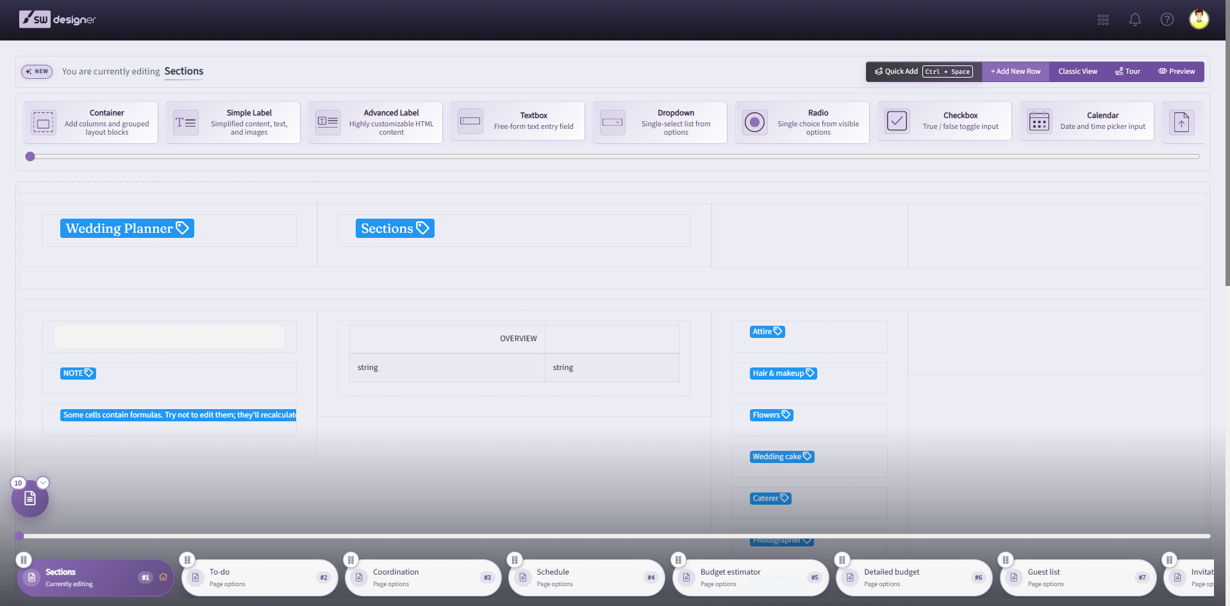Click the drag handle on Guest list page
The height and width of the screenshot is (606, 1230).
coord(1006,560)
